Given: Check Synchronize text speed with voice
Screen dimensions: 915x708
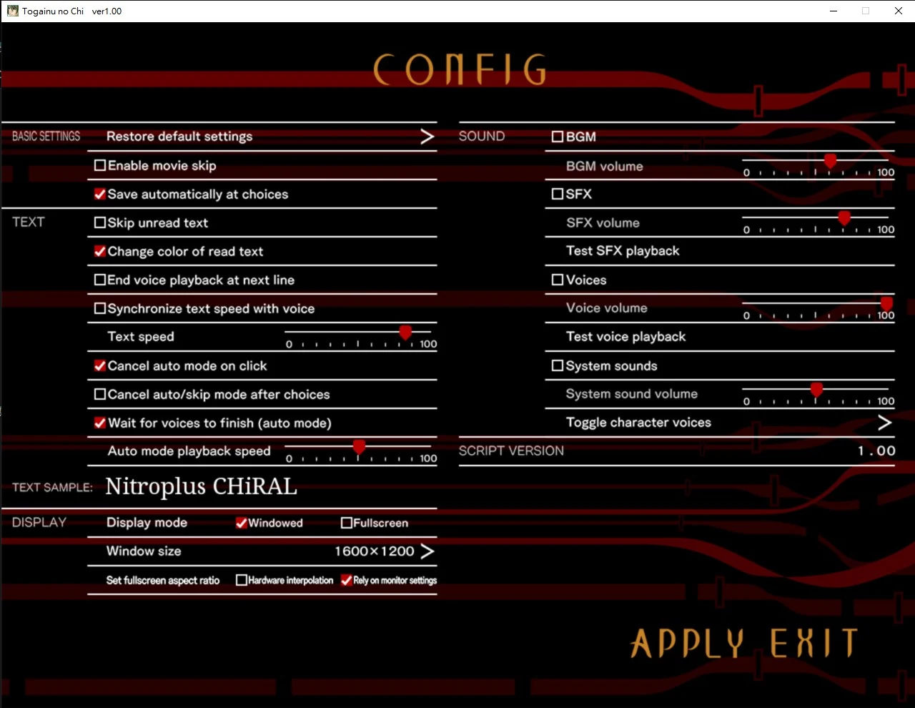Looking at the screenshot, I should tap(100, 308).
